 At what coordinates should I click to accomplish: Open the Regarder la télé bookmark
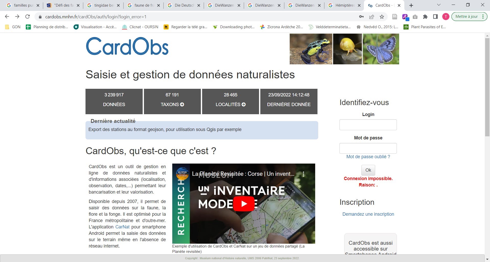(186, 27)
